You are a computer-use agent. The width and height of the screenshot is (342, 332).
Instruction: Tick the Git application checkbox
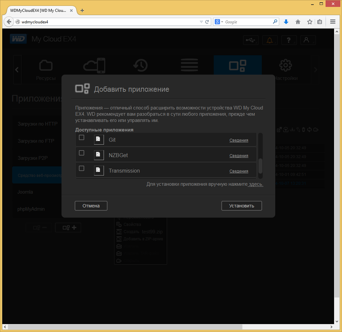(x=82, y=137)
